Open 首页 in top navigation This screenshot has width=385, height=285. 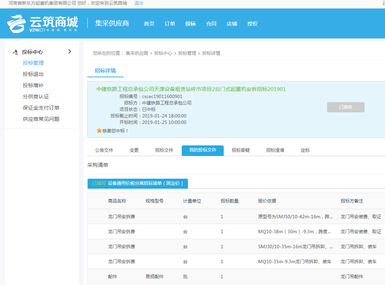click(x=149, y=24)
